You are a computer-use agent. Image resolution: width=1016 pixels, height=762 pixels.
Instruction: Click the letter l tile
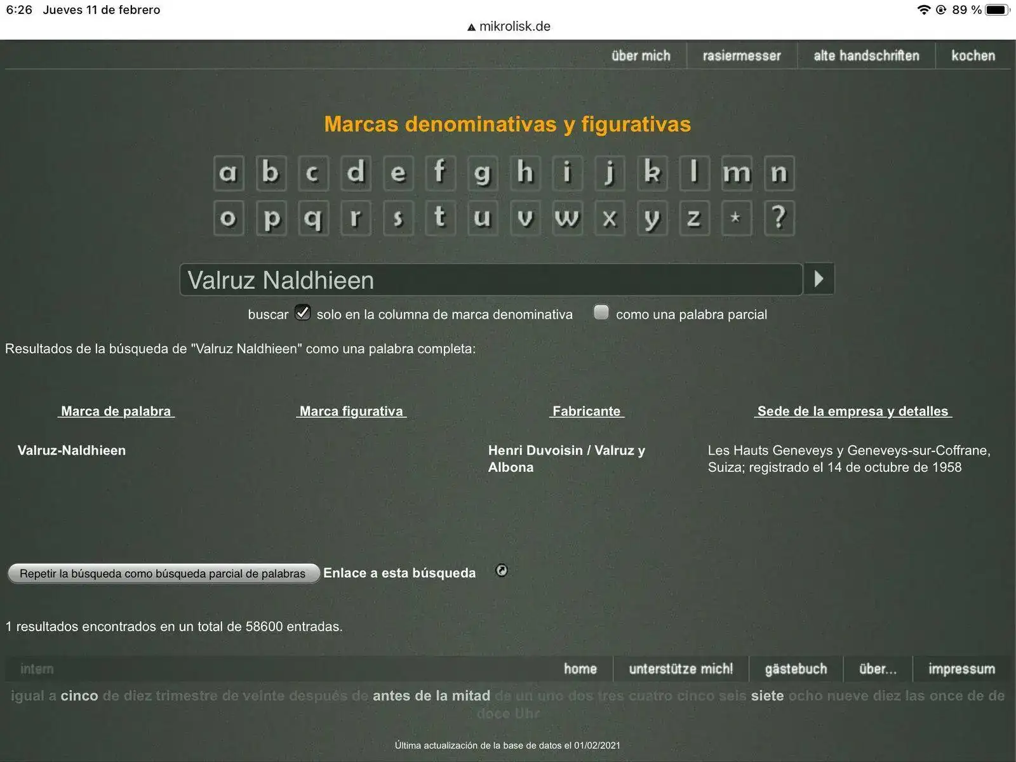click(695, 173)
